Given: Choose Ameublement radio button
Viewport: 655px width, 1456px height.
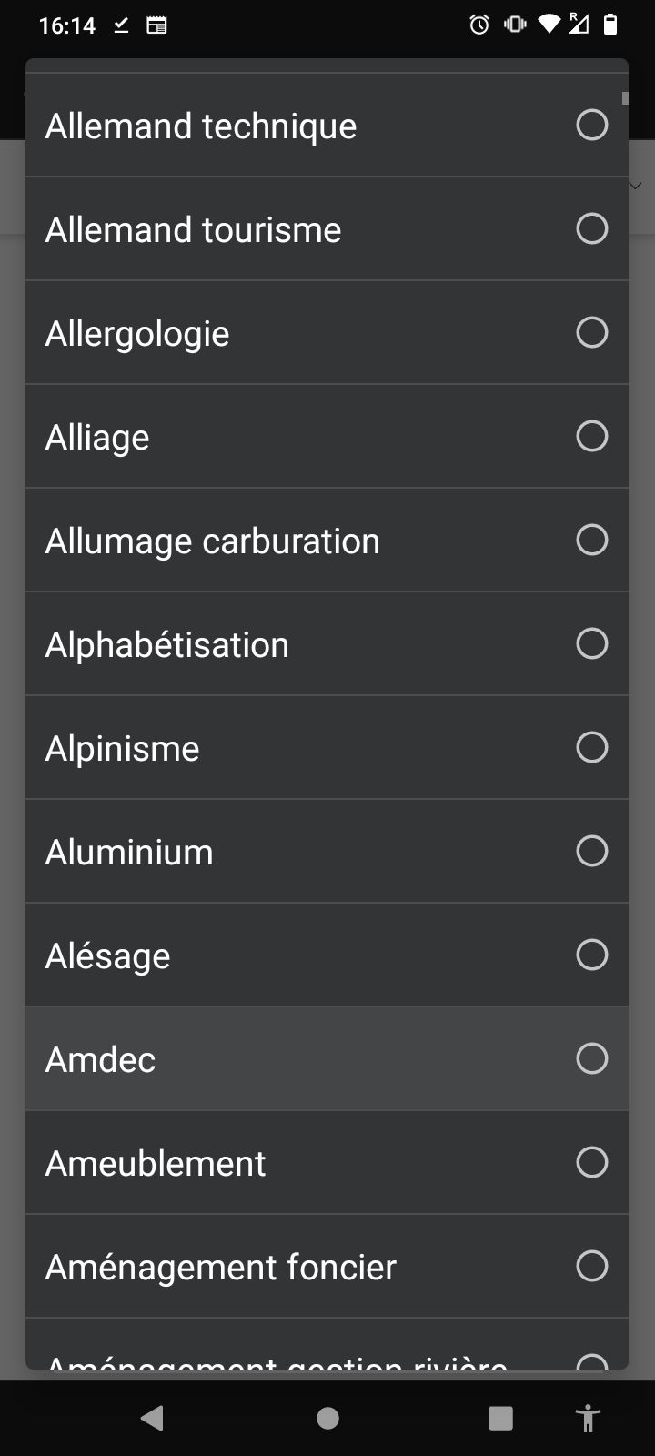Looking at the screenshot, I should coord(591,1163).
